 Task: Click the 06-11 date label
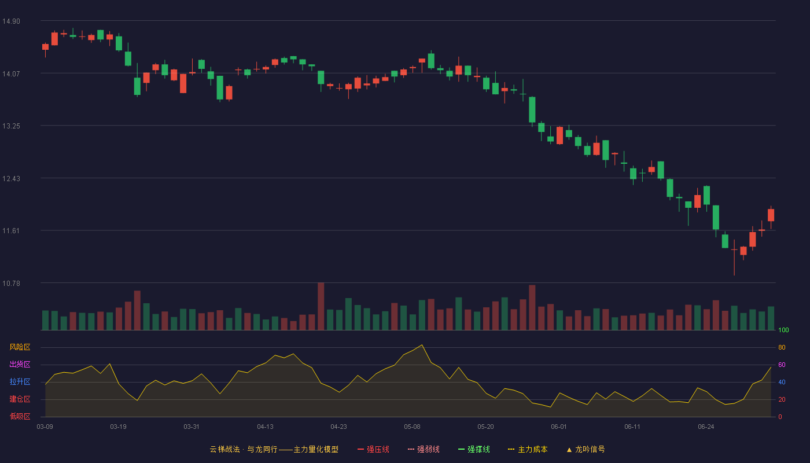[x=632, y=427]
